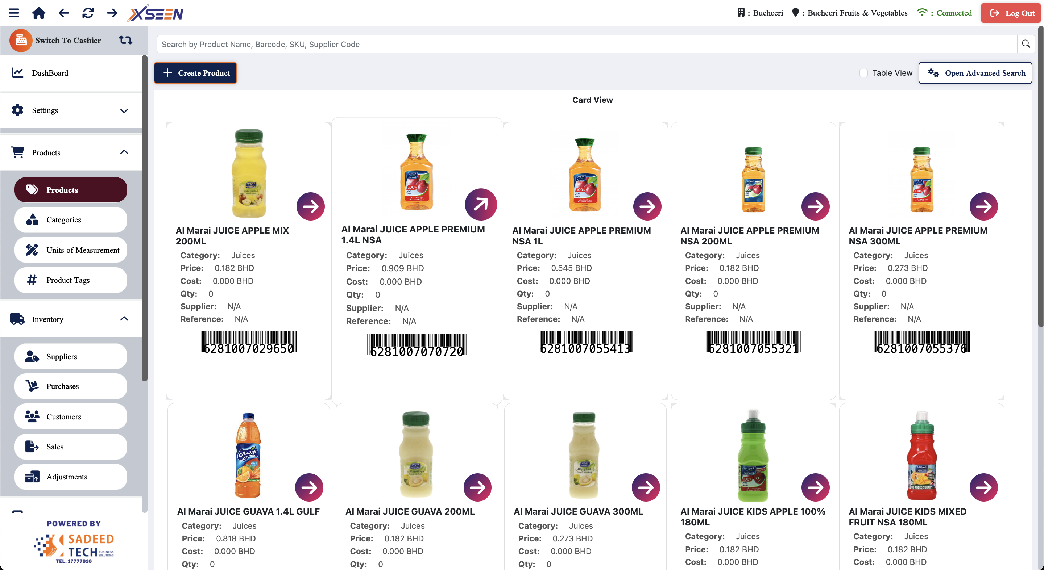1044x570 pixels.
Task: Refresh page using reload icon
Action: [x=88, y=13]
